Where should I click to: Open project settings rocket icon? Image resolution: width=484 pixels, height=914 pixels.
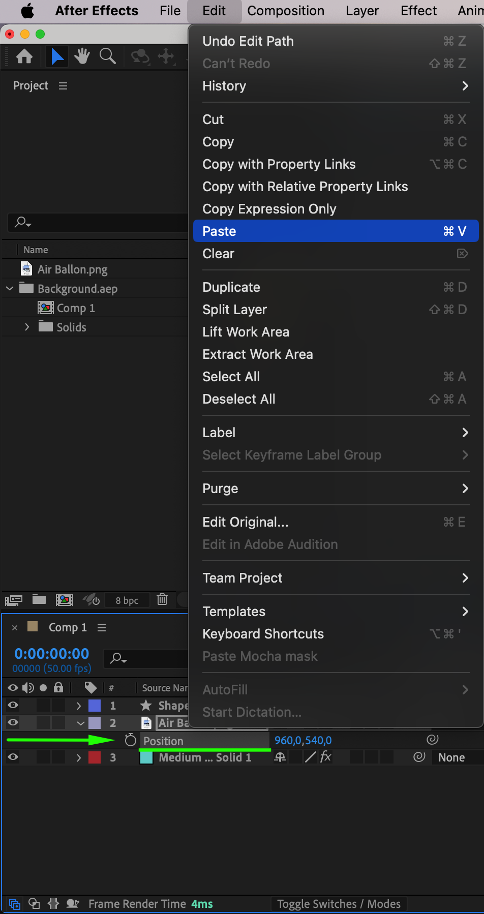click(91, 600)
